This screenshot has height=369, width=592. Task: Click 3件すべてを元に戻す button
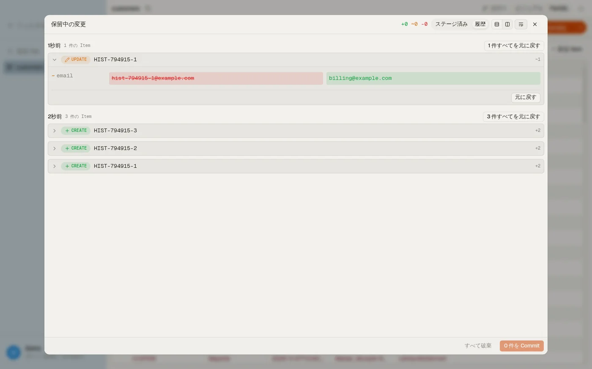point(513,117)
